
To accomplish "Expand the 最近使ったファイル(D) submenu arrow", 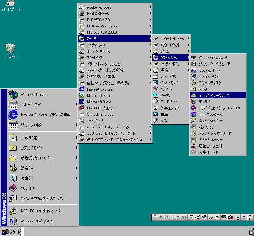I will (x=77, y=158).
